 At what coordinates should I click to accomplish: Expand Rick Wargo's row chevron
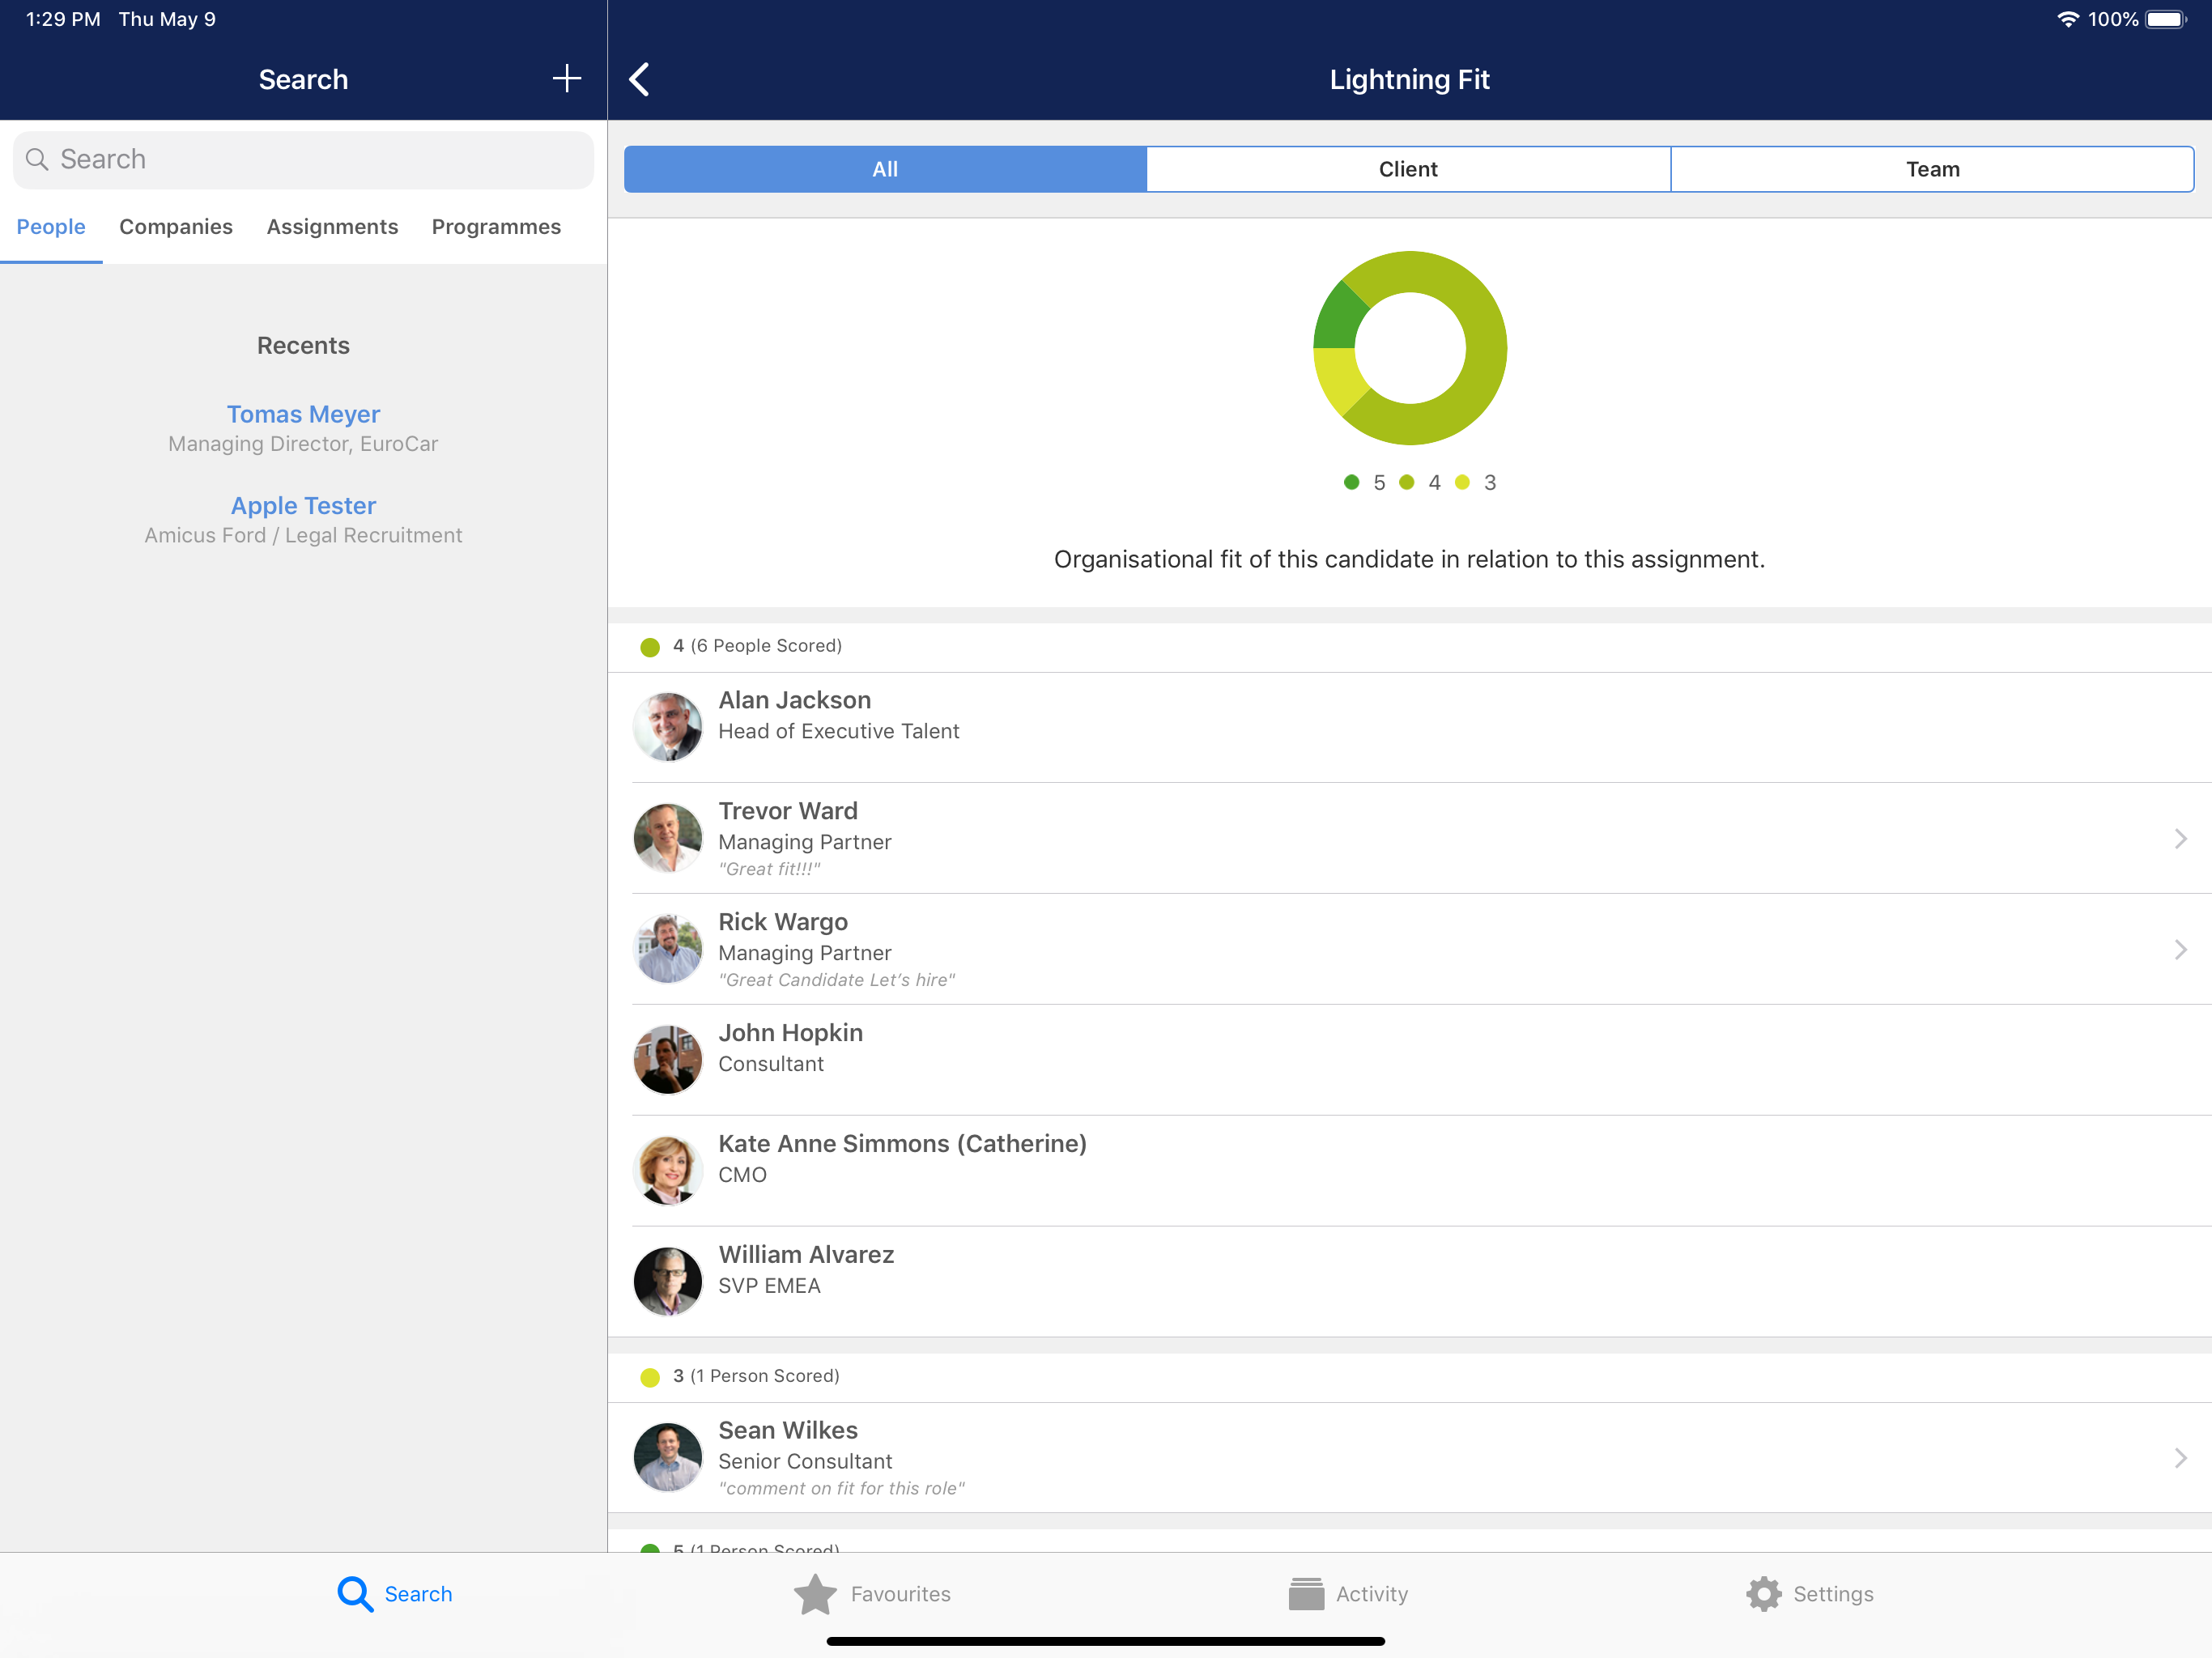click(x=2180, y=949)
